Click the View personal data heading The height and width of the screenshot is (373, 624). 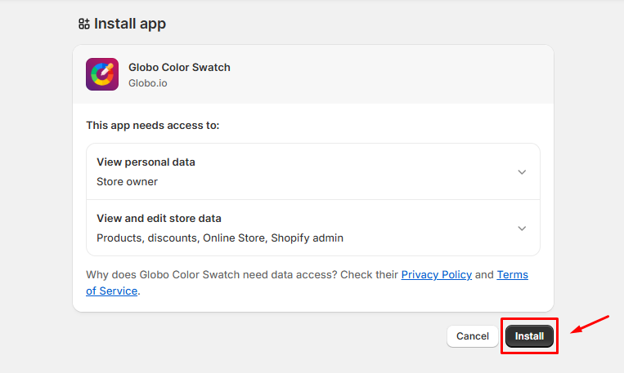point(146,162)
